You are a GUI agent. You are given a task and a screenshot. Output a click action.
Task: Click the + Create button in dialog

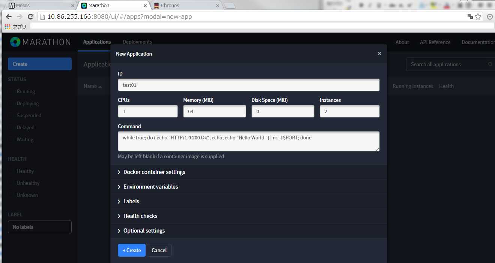(x=132, y=250)
